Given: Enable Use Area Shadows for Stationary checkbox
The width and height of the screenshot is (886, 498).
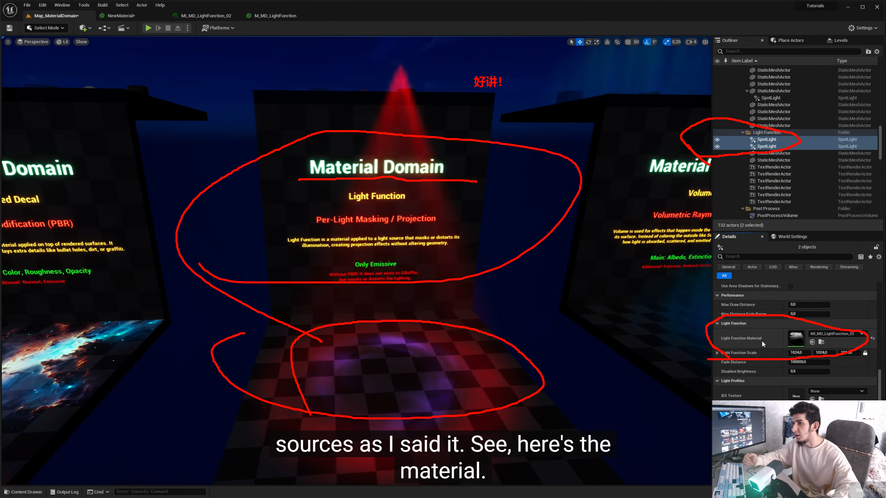Looking at the screenshot, I should [790, 286].
